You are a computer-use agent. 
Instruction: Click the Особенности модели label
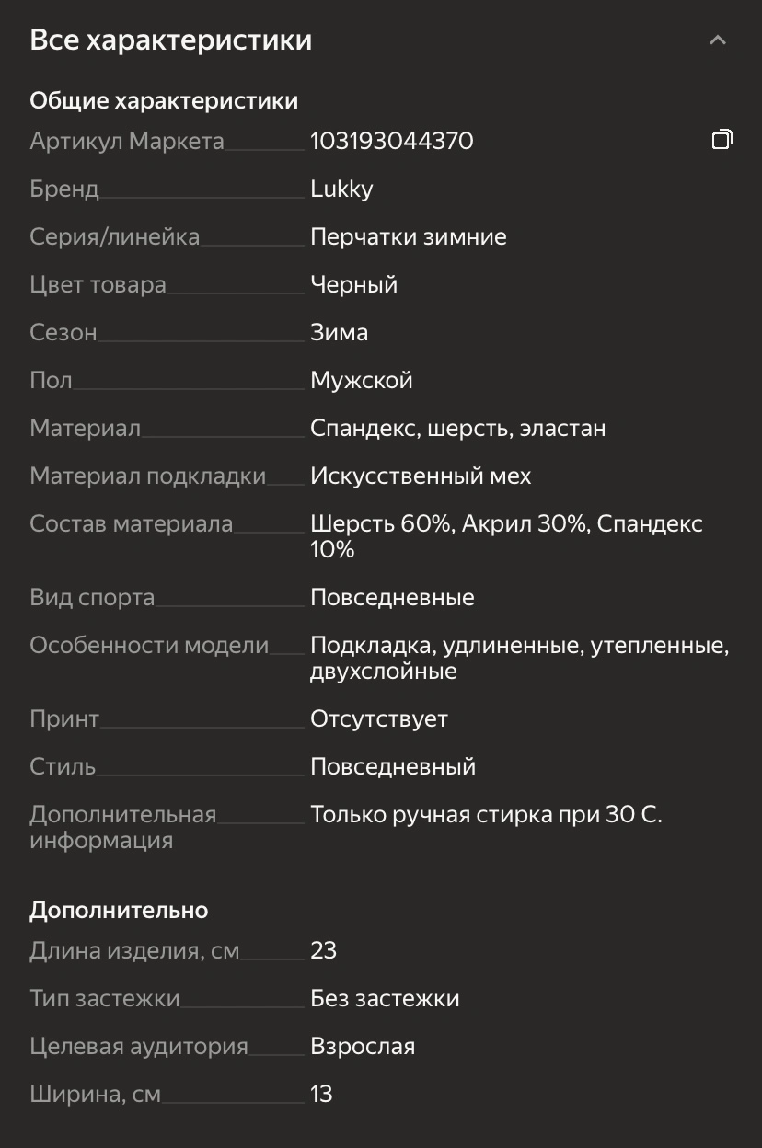(149, 645)
